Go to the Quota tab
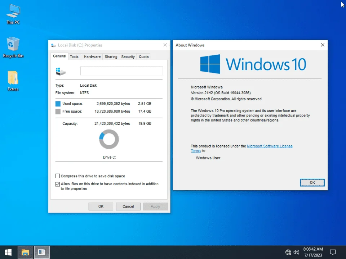The height and width of the screenshot is (259, 346). [x=144, y=56]
